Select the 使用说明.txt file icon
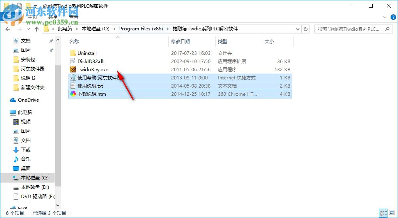 tap(73, 86)
